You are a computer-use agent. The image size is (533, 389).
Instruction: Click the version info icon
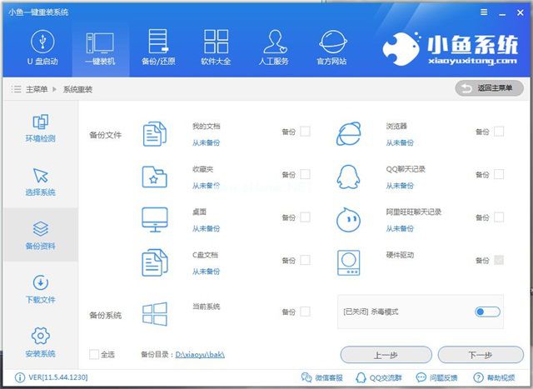point(20,377)
